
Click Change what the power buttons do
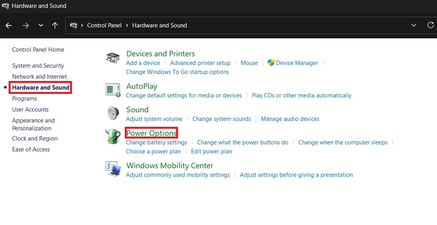tap(243, 142)
